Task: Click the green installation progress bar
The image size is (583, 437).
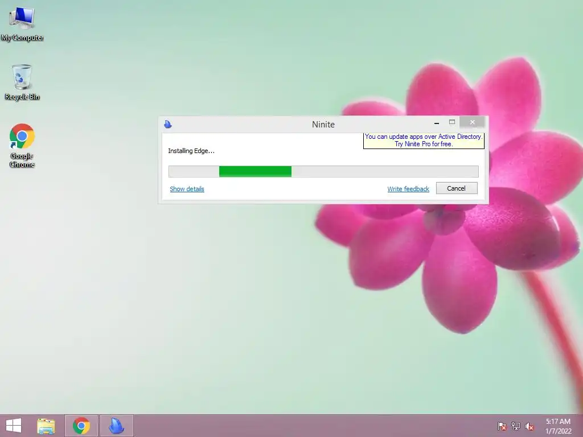Action: 323,172
